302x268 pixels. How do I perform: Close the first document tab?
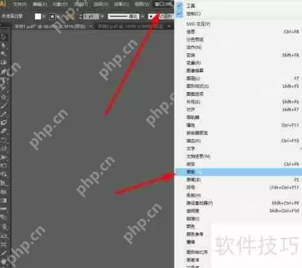91,27
